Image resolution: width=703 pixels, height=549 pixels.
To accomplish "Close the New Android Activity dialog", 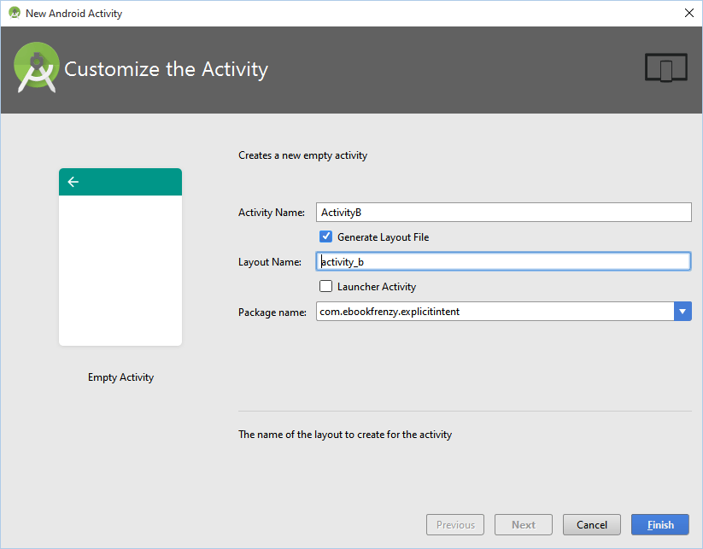I will (688, 13).
